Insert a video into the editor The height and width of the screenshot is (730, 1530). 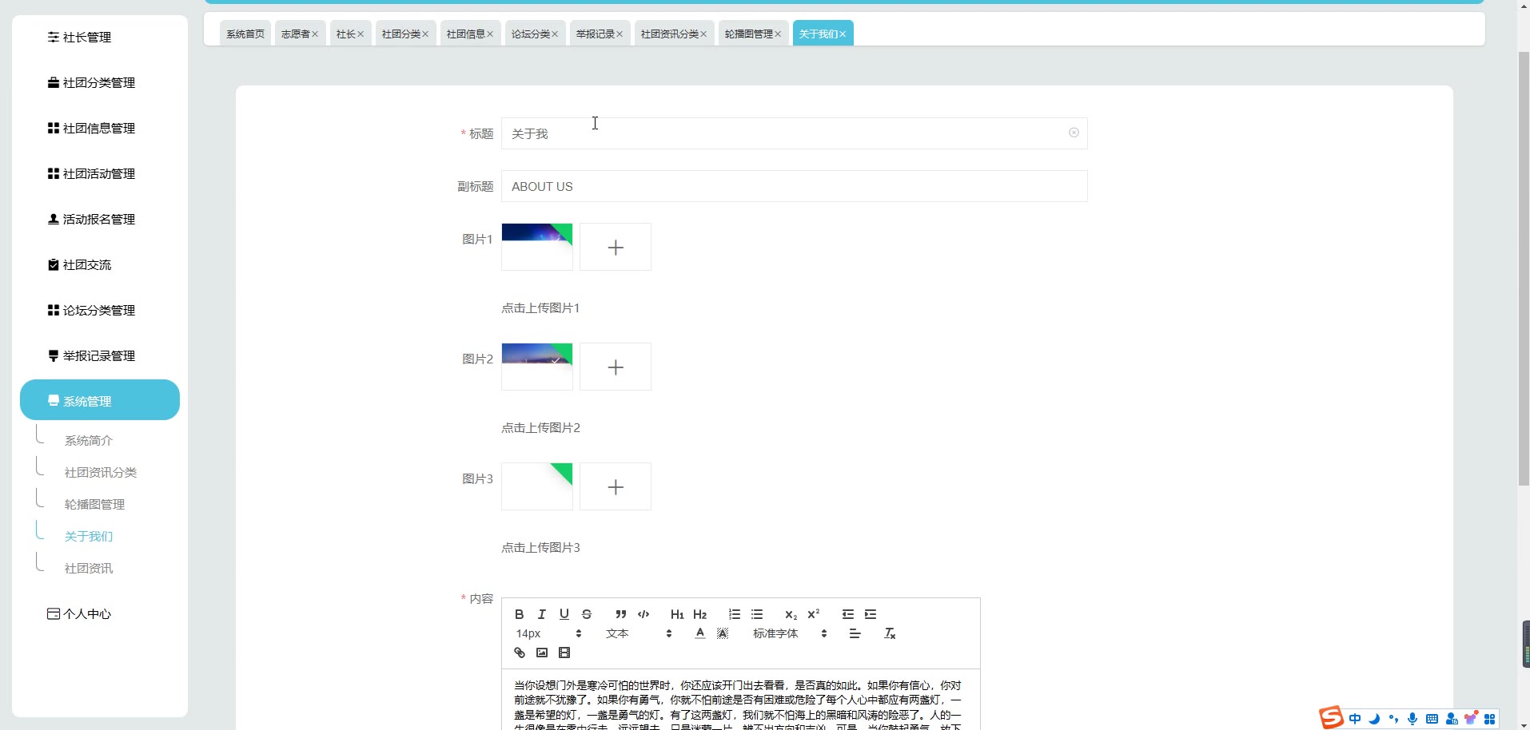pyautogui.click(x=564, y=653)
